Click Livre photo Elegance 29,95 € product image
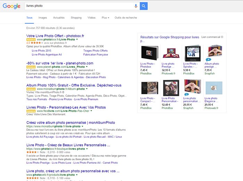Screen dimensions: 243x181 click(214, 88)
